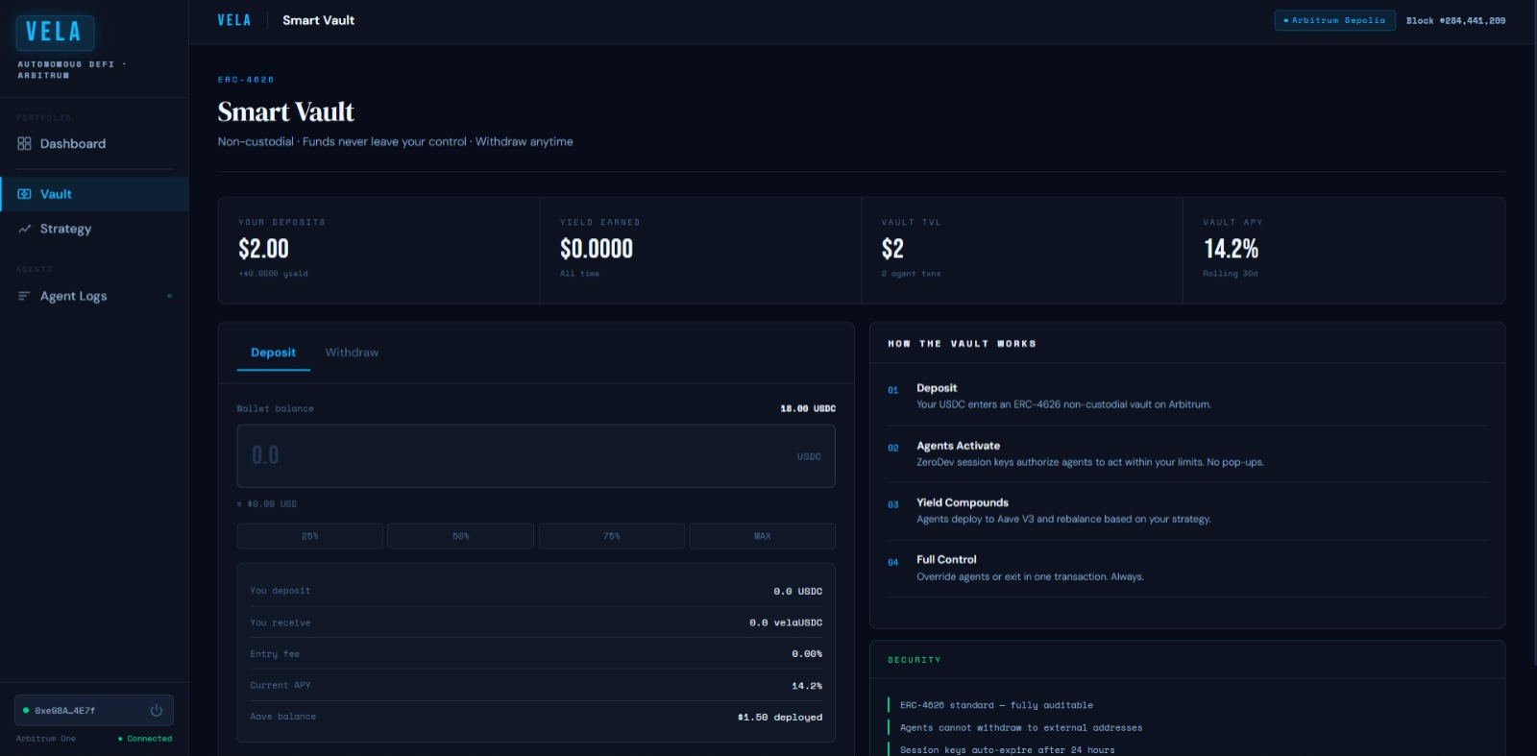Image resolution: width=1537 pixels, height=756 pixels.
Task: Click the Dashboard grid icon
Action: [24, 143]
